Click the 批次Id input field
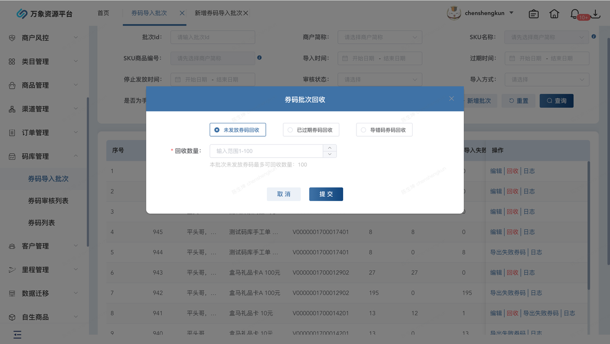The width and height of the screenshot is (610, 344). click(x=213, y=37)
